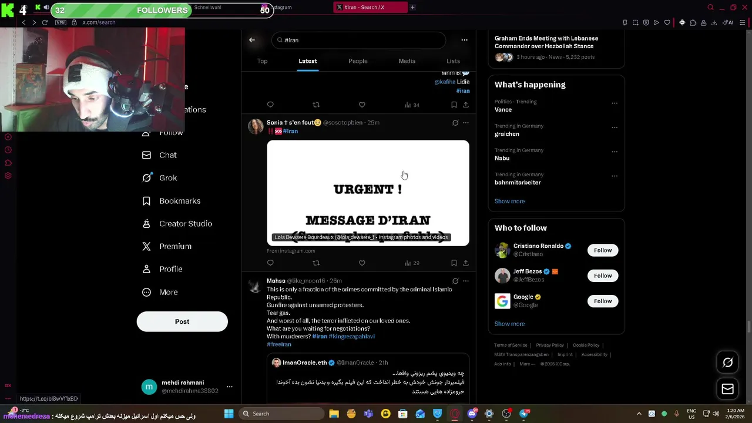
Task: Follow Jeff Bezos
Action: pyautogui.click(x=603, y=276)
